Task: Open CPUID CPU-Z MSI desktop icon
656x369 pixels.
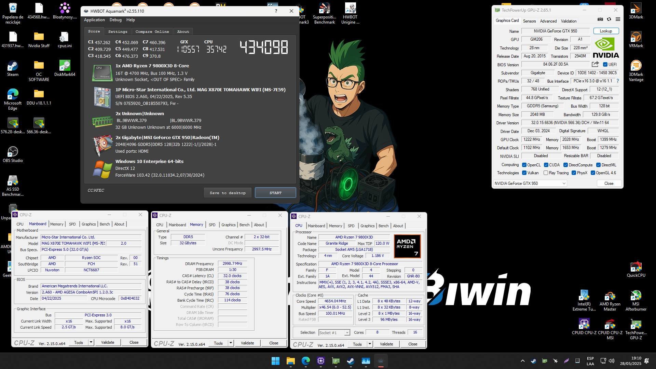Action: 610,329
